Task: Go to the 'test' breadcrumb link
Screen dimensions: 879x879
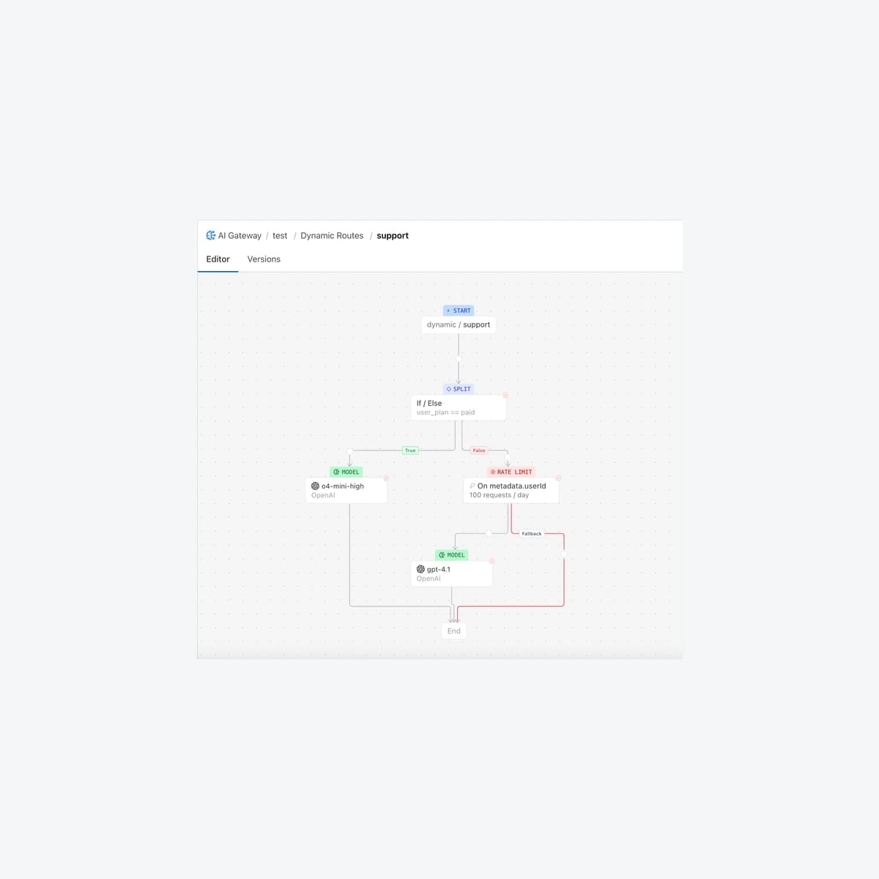Action: 280,236
